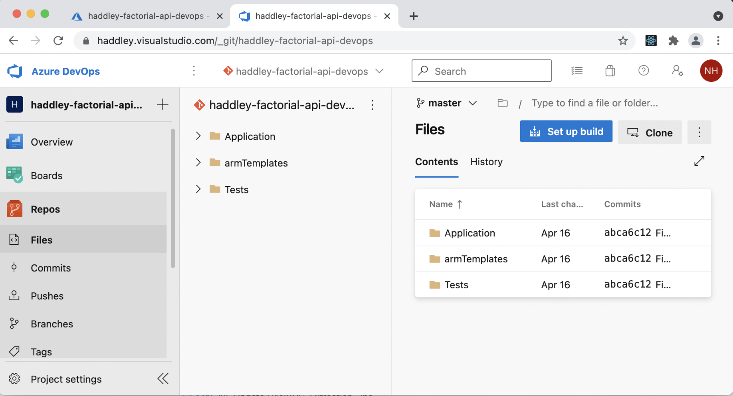Click the Search input field

[x=481, y=71]
